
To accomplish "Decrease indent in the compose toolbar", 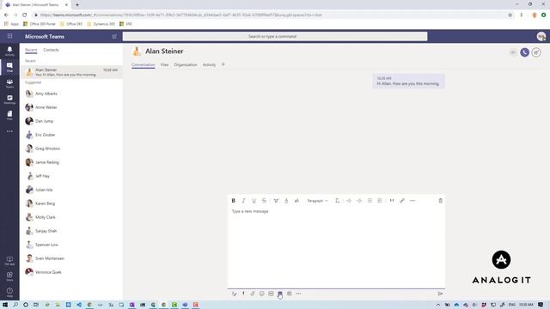I will pos(349,201).
